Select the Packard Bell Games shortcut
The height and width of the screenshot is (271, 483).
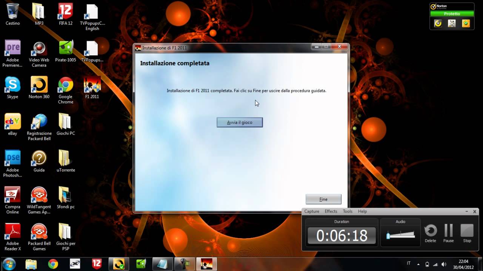[39, 237]
